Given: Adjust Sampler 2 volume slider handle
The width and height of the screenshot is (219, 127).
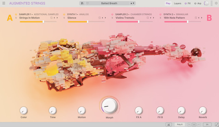Looking at the screenshot, I should click(139, 22).
